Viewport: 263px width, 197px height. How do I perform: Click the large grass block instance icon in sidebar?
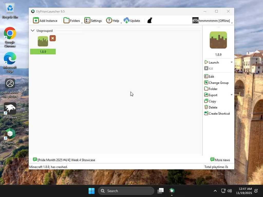(x=218, y=40)
